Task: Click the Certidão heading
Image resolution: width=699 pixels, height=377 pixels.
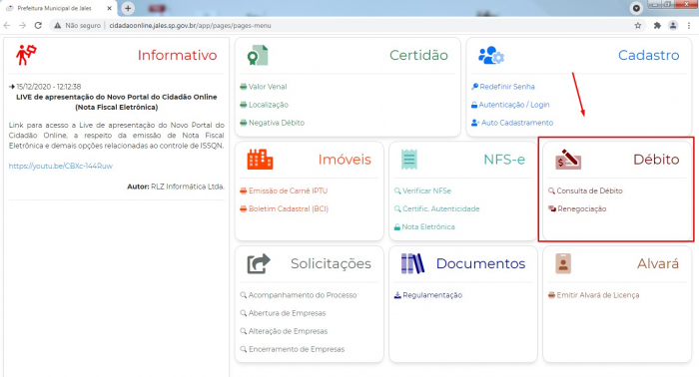Action: pos(418,55)
